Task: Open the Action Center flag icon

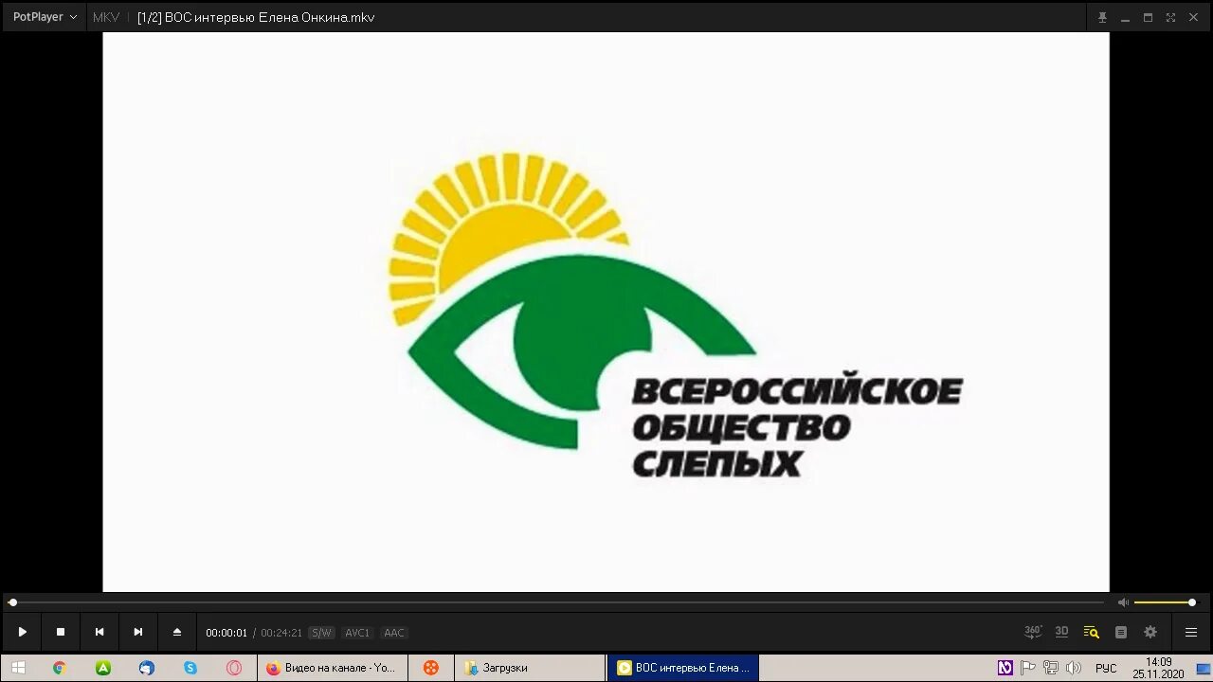Action: pos(1028,668)
